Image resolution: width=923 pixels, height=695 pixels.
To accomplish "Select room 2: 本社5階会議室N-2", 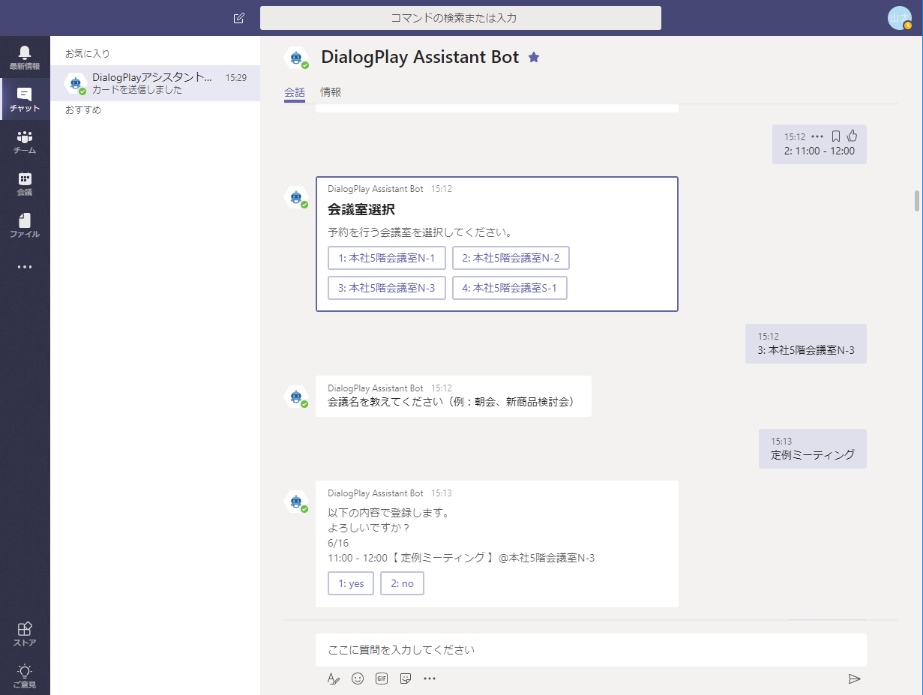I will pyautogui.click(x=511, y=258).
